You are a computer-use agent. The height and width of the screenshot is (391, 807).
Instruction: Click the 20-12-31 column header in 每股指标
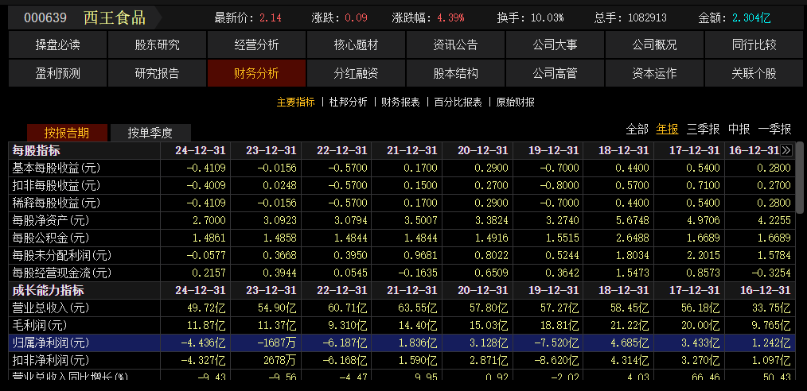pos(483,150)
